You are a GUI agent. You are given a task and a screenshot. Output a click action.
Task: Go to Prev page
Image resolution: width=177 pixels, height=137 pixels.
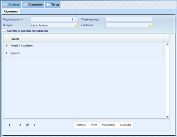[x=94, y=125]
